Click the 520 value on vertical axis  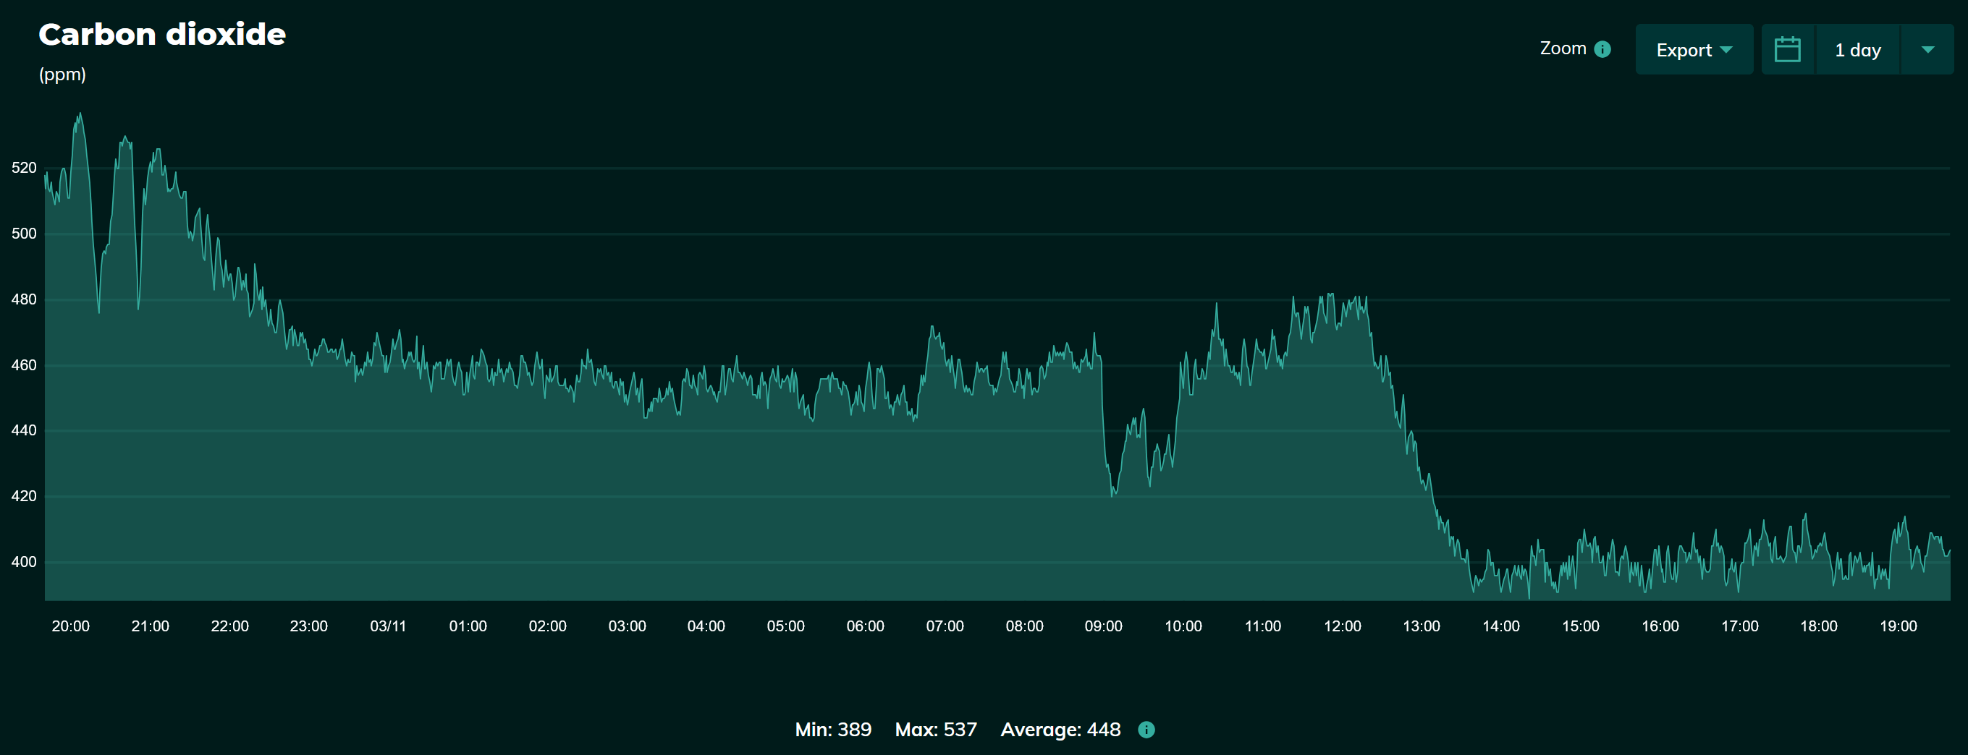click(x=24, y=168)
